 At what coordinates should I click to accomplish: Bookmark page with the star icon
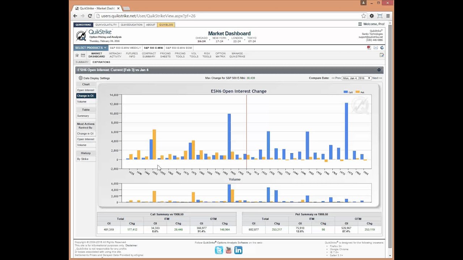point(364,16)
